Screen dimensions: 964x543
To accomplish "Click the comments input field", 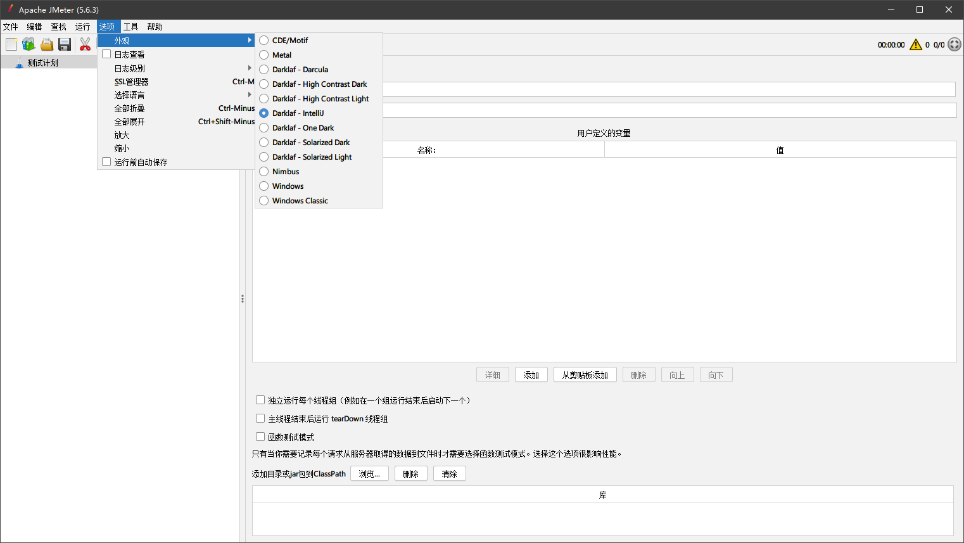I will pos(669,110).
